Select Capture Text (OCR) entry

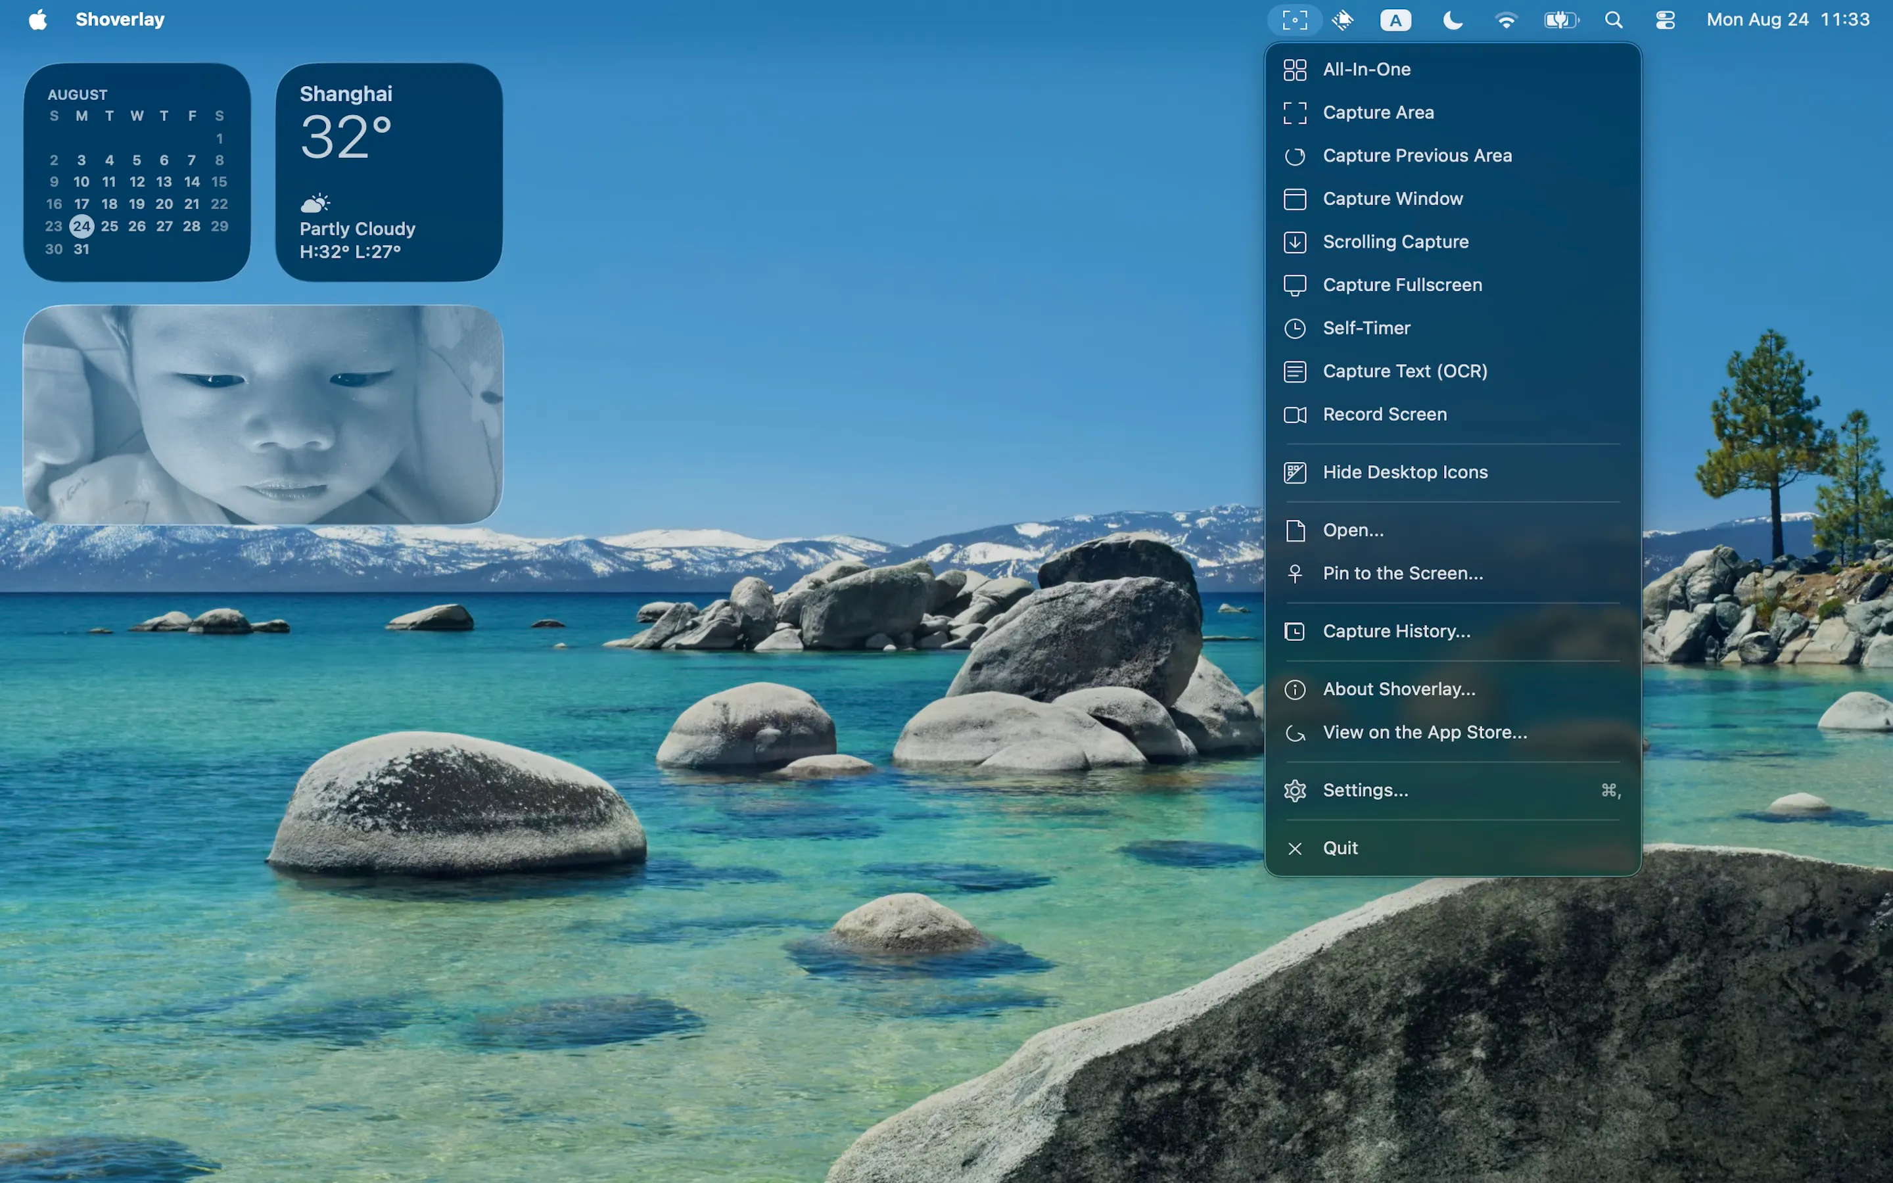(x=1453, y=371)
